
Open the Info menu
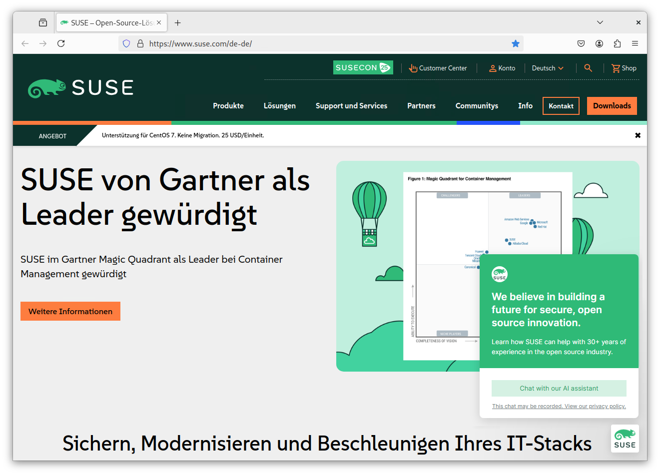click(x=525, y=106)
